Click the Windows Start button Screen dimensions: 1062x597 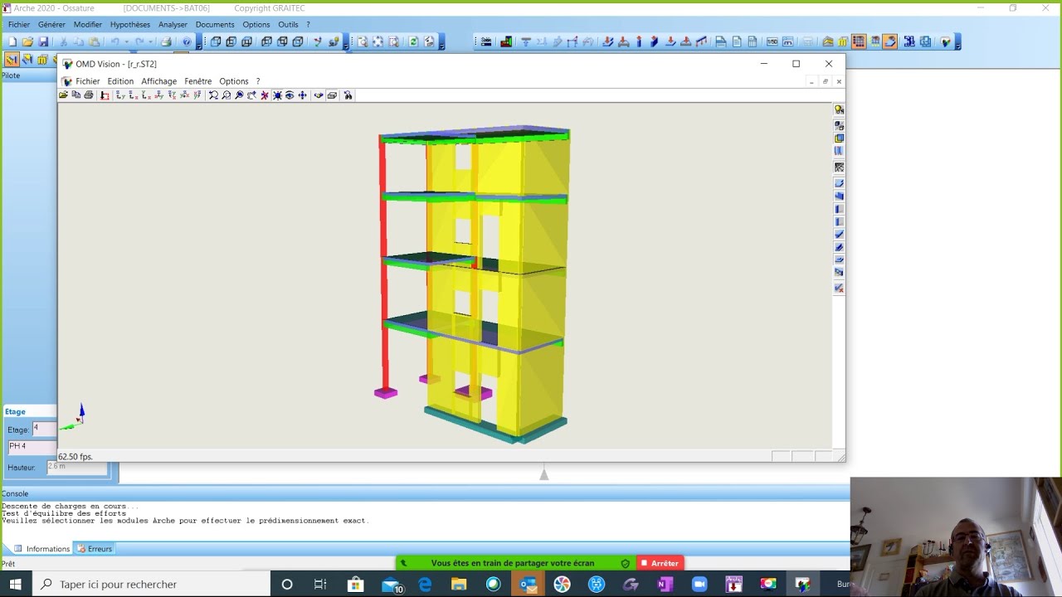[16, 584]
